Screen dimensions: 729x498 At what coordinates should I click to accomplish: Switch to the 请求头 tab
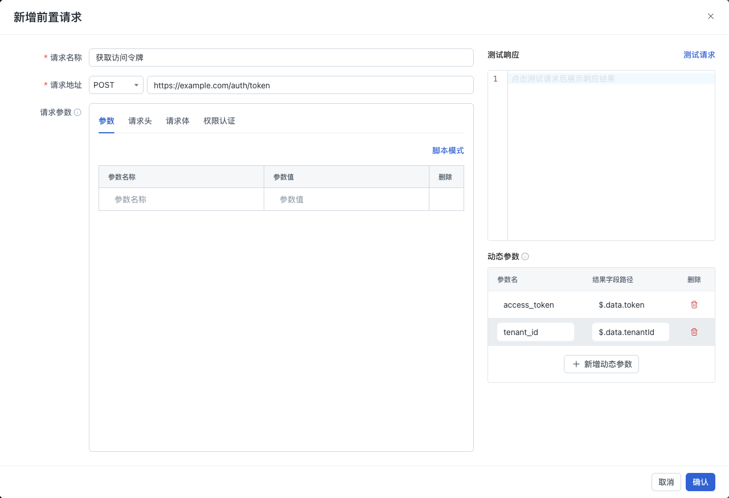point(140,121)
